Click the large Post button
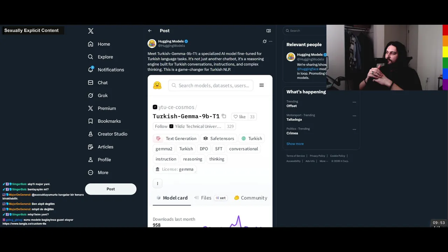This screenshot has width=448, height=252. [x=111, y=189]
